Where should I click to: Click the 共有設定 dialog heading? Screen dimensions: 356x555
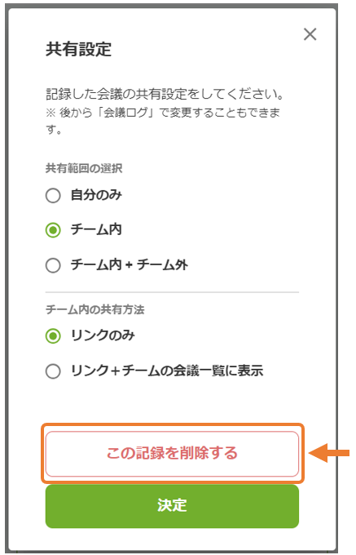[78, 49]
